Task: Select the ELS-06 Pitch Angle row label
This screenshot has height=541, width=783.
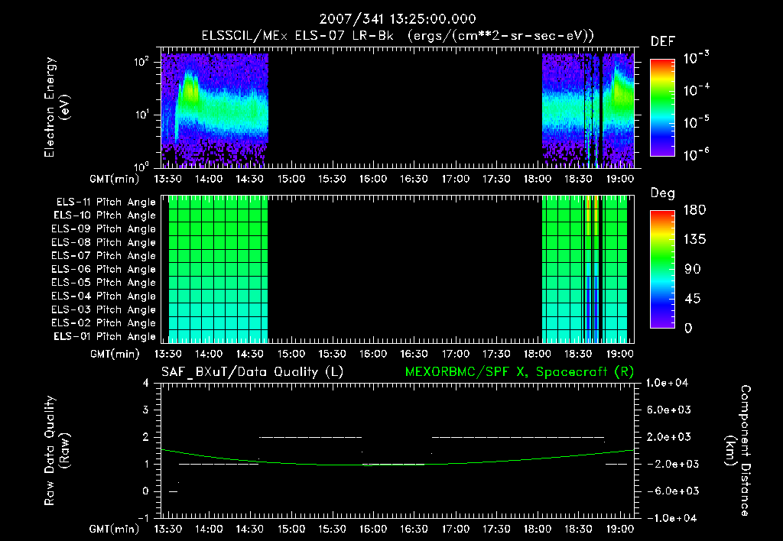Action: [x=104, y=269]
